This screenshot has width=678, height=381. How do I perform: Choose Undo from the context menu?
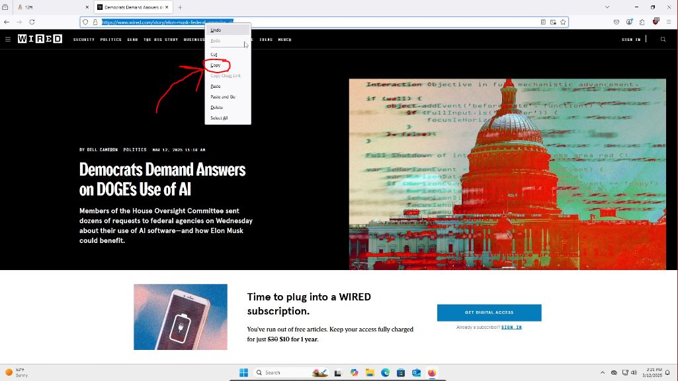[228, 30]
